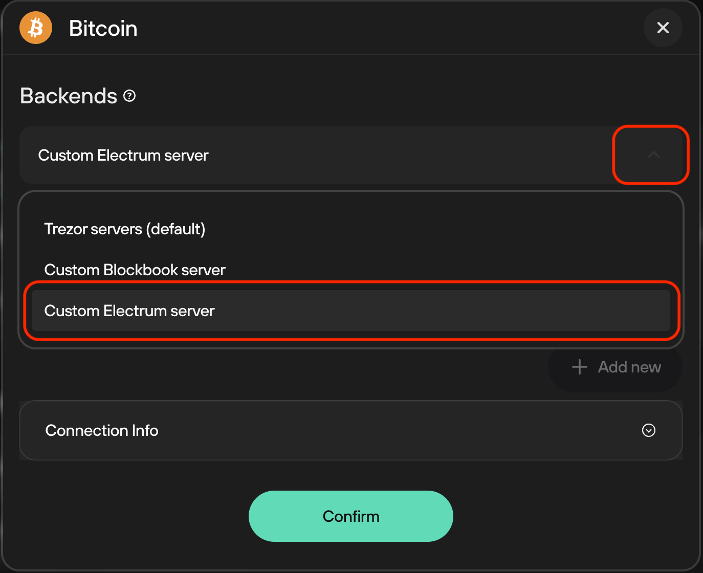
Task: Add a new Electrum server
Action: (614, 367)
